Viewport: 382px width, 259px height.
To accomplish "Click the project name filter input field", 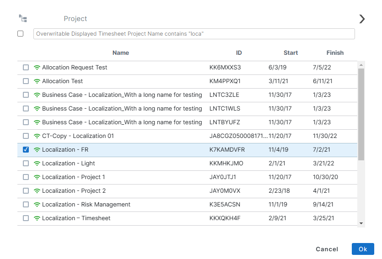I will click(194, 34).
